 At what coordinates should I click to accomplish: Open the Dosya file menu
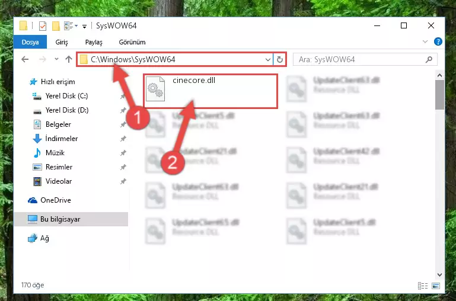tap(30, 42)
